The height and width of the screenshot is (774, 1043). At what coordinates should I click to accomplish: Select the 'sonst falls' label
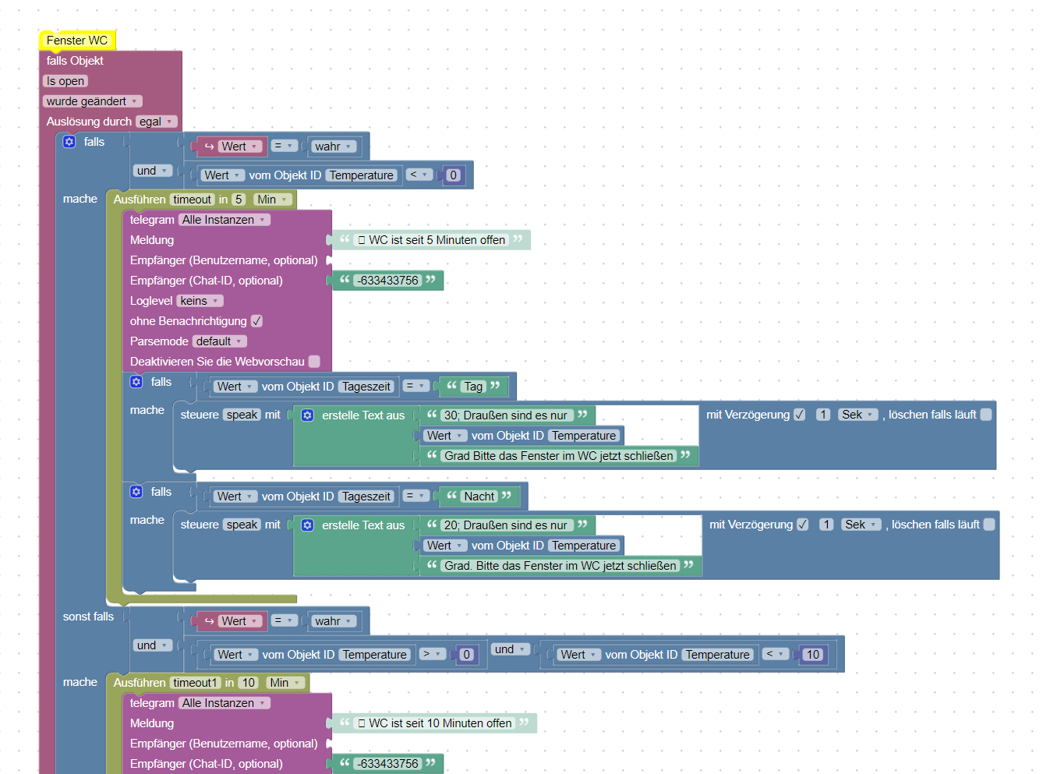(88, 617)
